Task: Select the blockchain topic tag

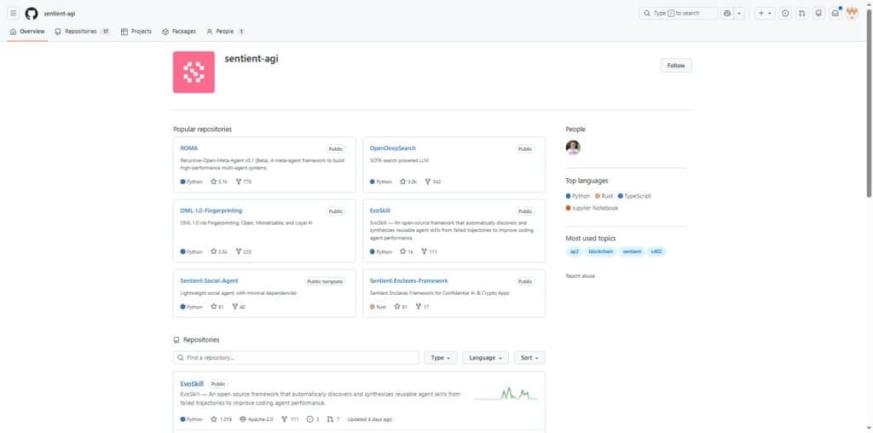Action: [601, 251]
